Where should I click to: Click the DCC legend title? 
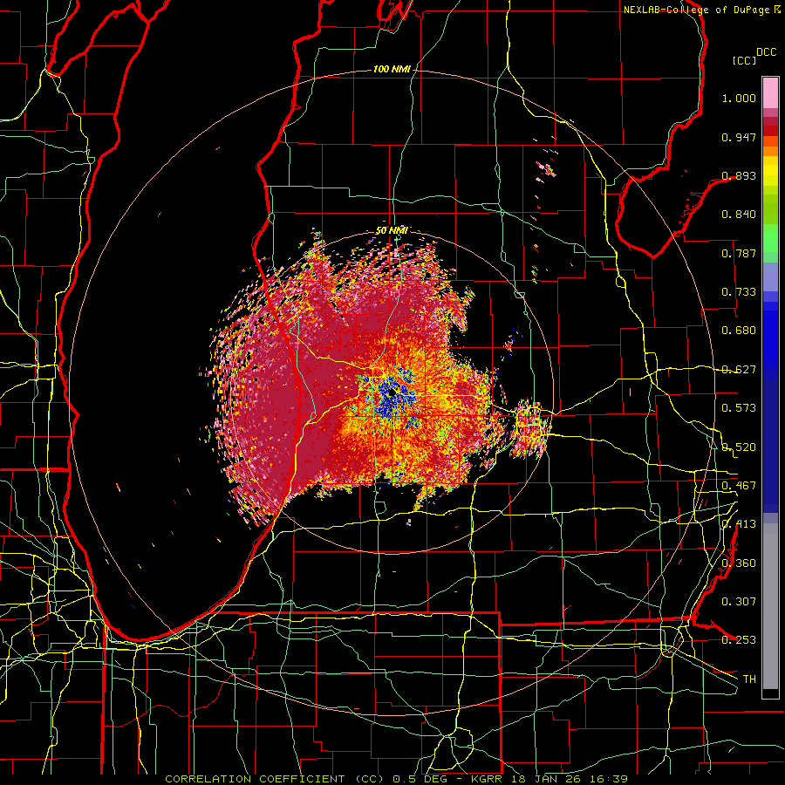767,52
